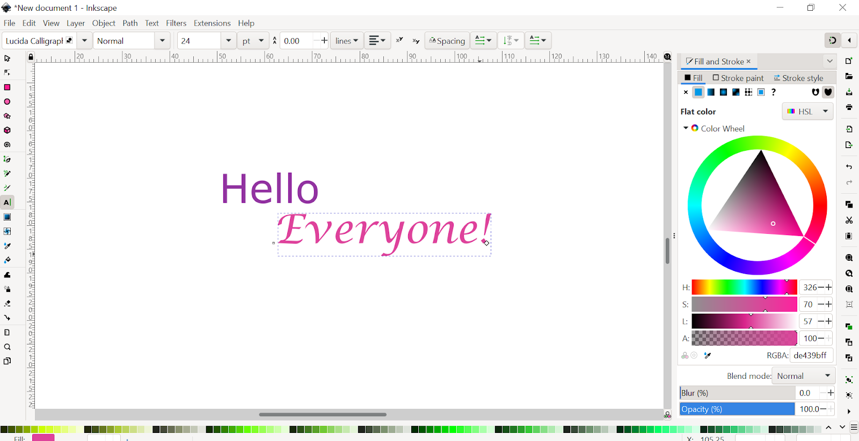
Task: Choose Linear gradient fill type
Action: 711,92
